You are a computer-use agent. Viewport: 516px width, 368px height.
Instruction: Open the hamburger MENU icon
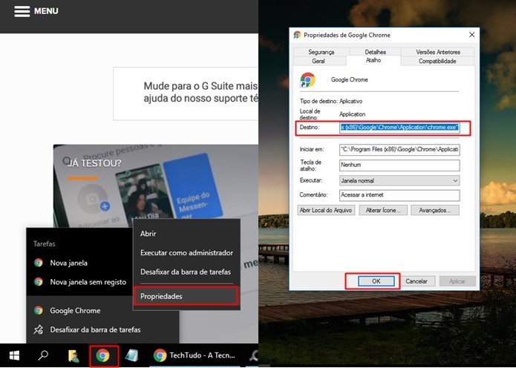[x=22, y=11]
